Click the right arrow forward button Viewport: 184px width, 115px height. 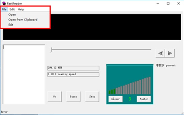click(x=170, y=53)
